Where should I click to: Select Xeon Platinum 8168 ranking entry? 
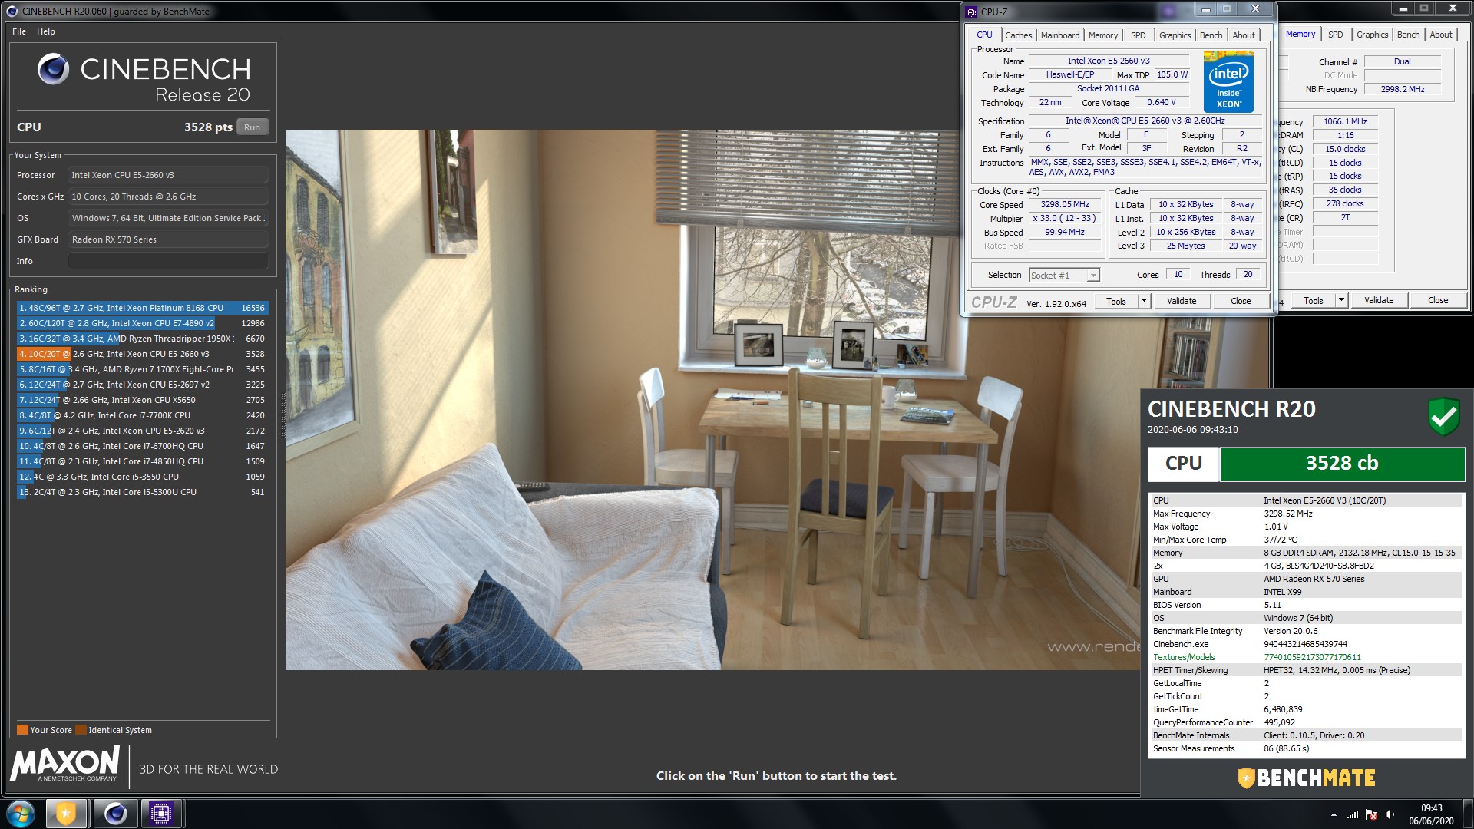point(142,308)
